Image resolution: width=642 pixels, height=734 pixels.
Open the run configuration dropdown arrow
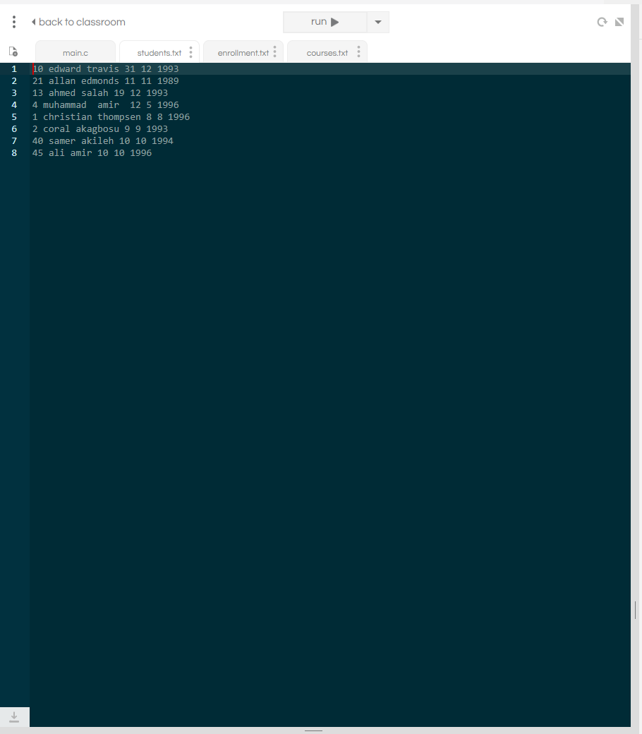tap(378, 22)
